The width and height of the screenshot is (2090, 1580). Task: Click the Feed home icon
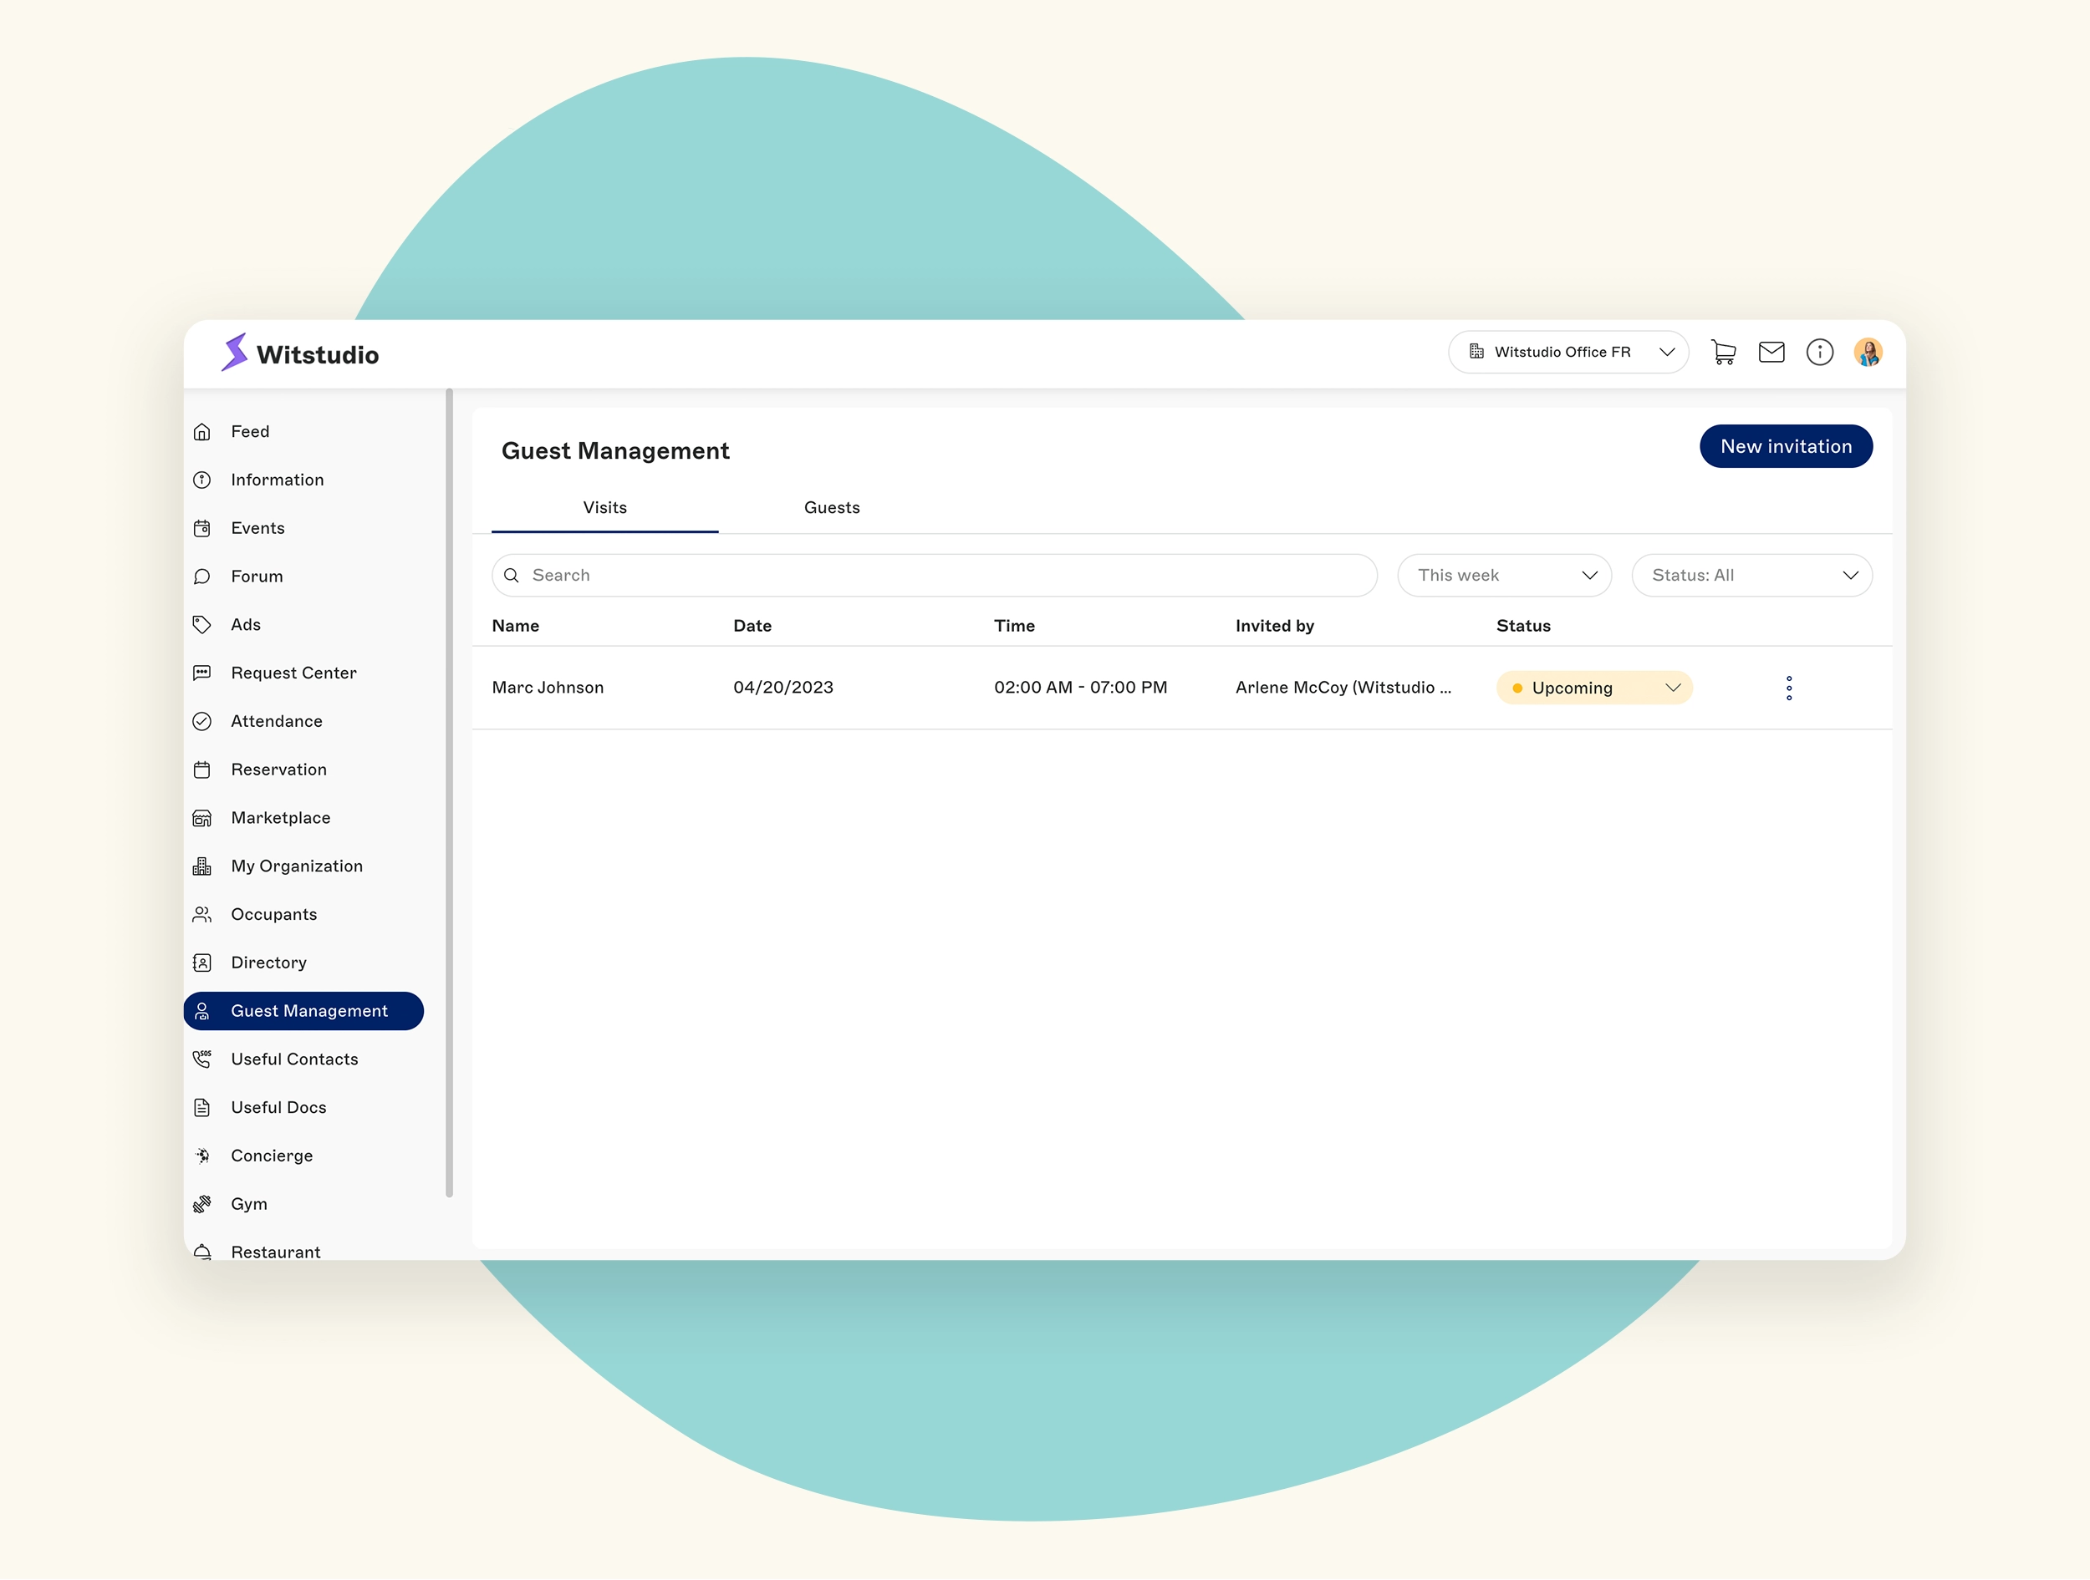(x=202, y=432)
